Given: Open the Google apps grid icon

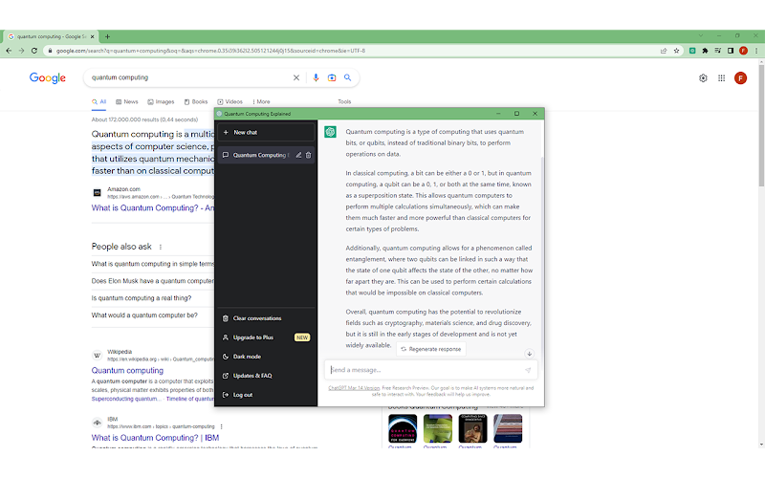Looking at the screenshot, I should [722, 78].
